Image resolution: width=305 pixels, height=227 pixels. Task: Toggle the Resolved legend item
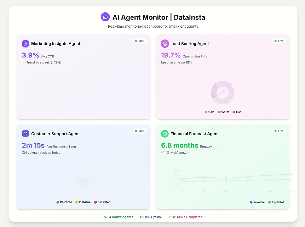click(x=64, y=202)
